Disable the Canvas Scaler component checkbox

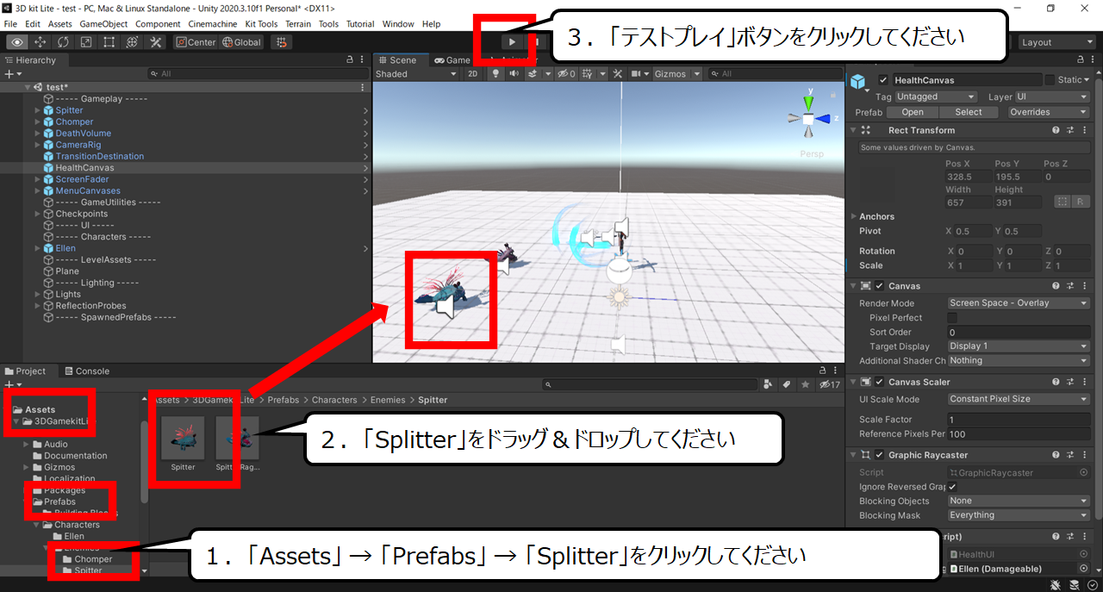880,382
